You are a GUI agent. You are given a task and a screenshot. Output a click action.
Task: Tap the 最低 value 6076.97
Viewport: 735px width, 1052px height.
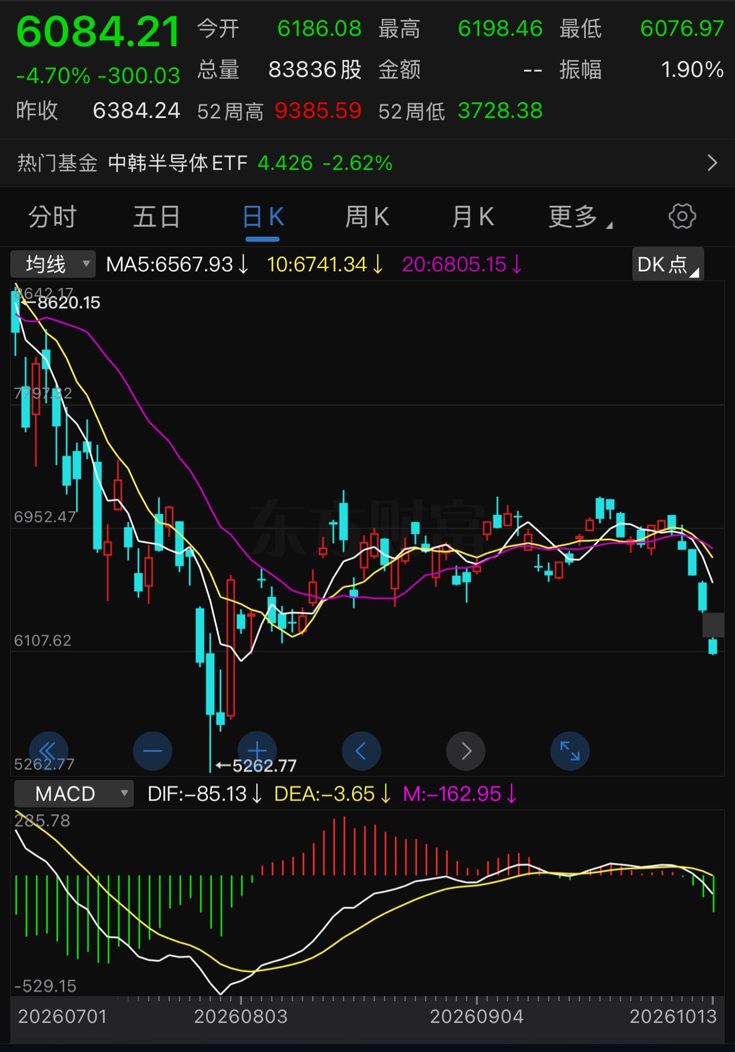(x=682, y=28)
